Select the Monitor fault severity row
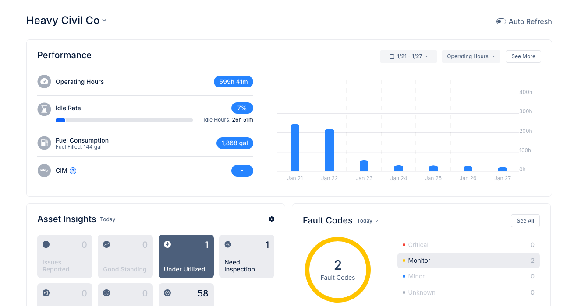 468,261
